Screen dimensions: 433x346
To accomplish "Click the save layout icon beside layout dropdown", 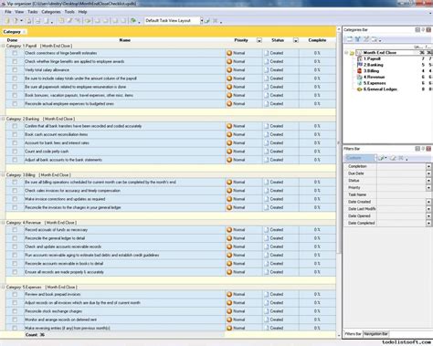I will [207, 21].
